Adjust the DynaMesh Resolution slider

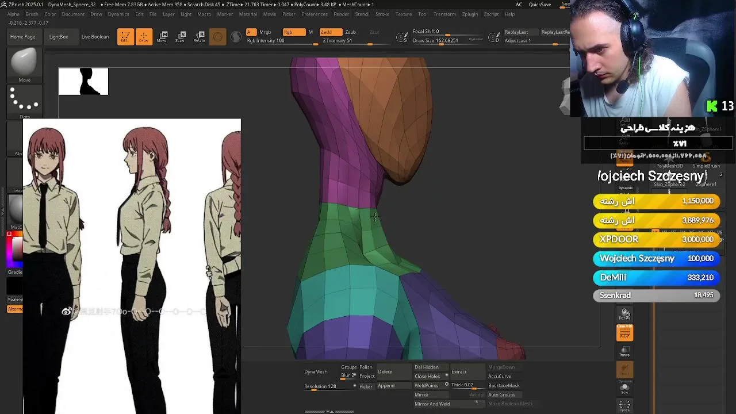coord(329,386)
